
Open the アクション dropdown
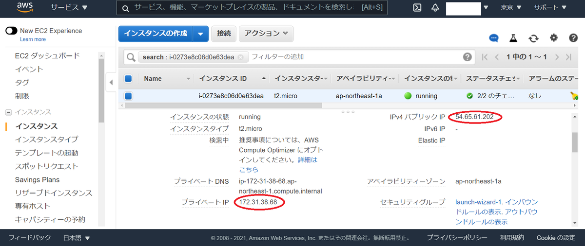pyautogui.click(x=266, y=34)
